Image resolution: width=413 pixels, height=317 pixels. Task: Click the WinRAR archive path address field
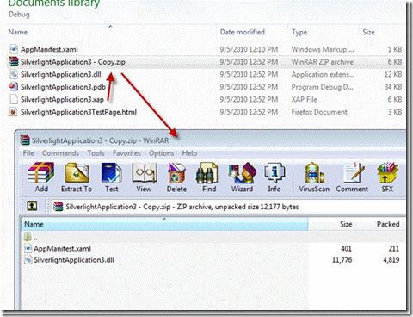(x=229, y=207)
